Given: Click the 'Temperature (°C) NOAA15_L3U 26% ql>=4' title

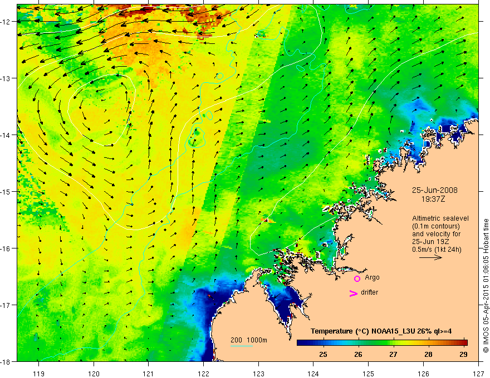Looking at the screenshot, I should pyautogui.click(x=381, y=331).
